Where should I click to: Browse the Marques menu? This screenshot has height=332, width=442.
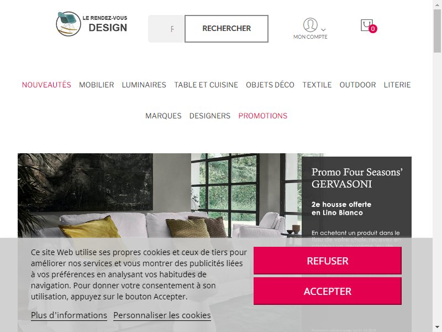(163, 116)
